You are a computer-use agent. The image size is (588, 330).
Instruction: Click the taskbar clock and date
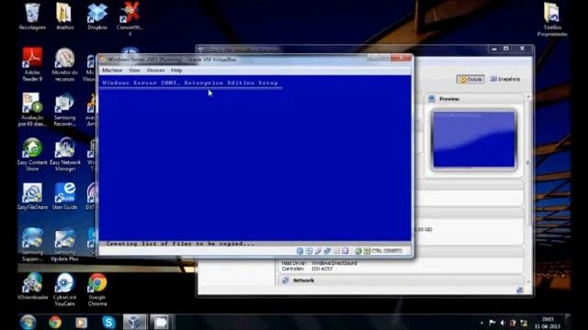point(548,323)
